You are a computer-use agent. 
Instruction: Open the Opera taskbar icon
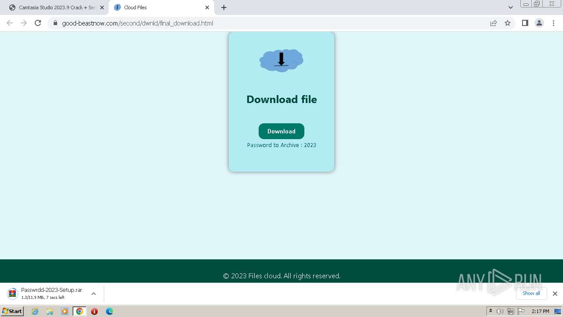pyautogui.click(x=94, y=311)
